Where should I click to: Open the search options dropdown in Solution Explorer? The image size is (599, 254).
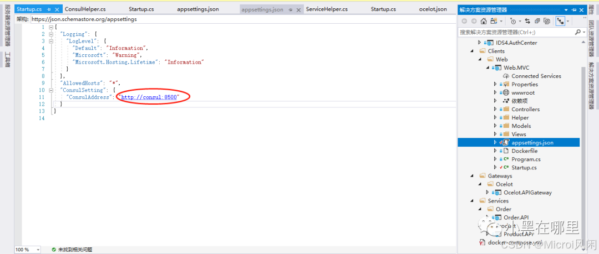click(584, 33)
